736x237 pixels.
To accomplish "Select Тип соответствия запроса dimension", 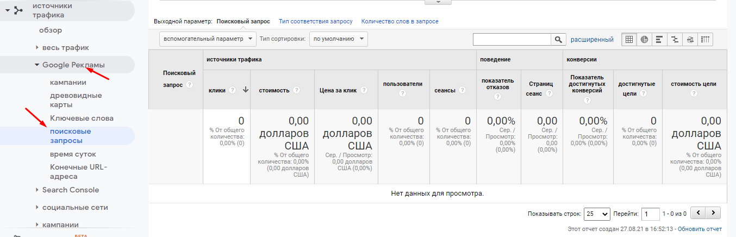I will (315, 22).
